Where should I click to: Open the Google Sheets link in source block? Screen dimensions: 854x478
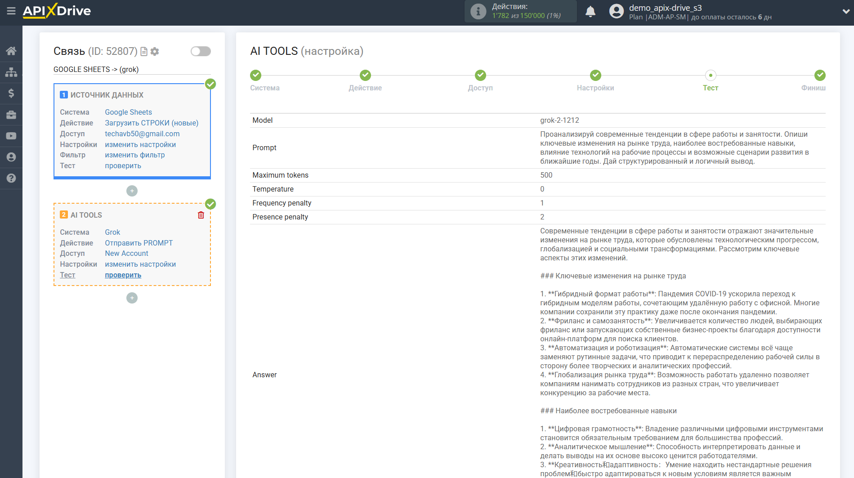(128, 112)
